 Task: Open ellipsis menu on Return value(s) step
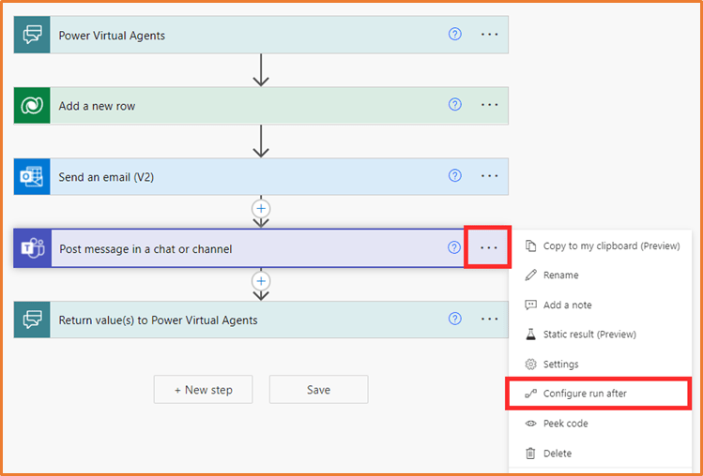(489, 319)
